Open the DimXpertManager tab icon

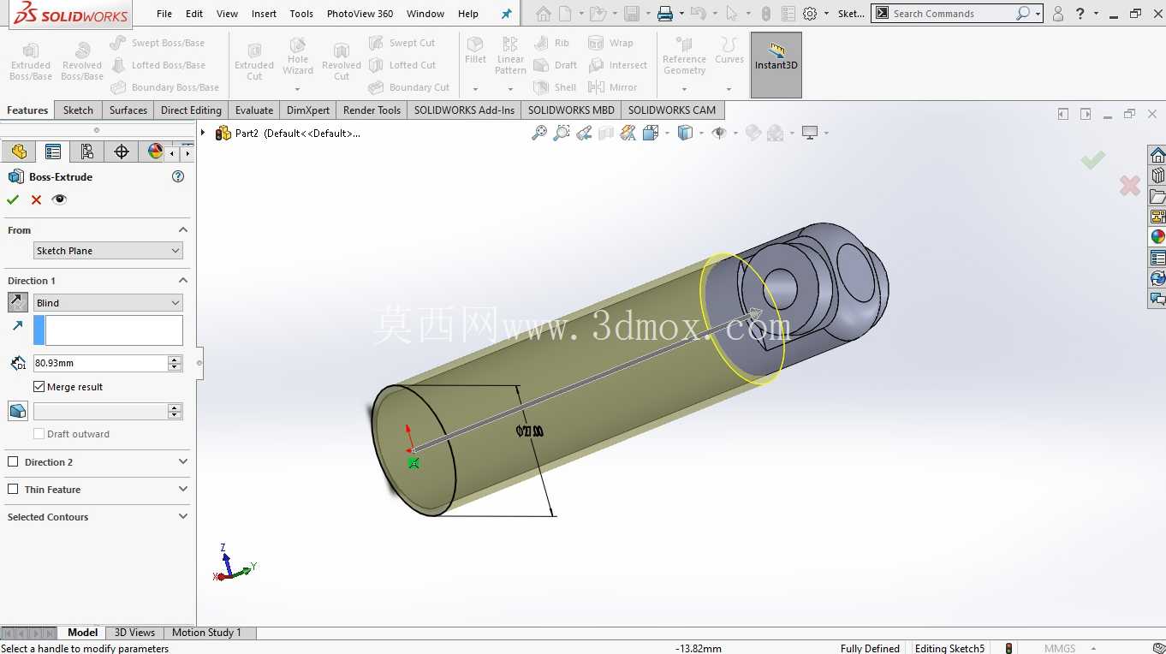(122, 152)
